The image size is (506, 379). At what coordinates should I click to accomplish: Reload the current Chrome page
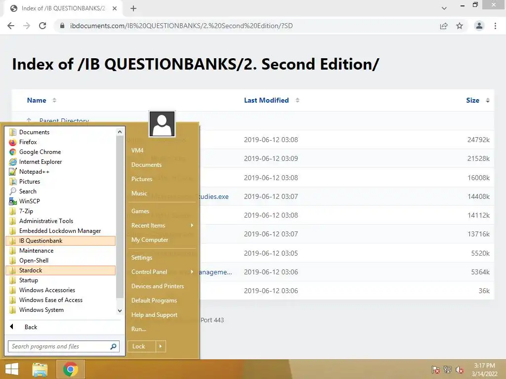tap(42, 26)
